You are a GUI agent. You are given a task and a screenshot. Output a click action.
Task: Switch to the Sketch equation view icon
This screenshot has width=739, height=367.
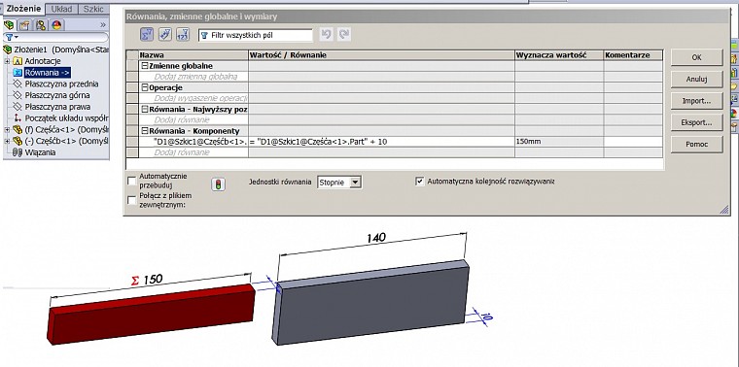[165, 34]
